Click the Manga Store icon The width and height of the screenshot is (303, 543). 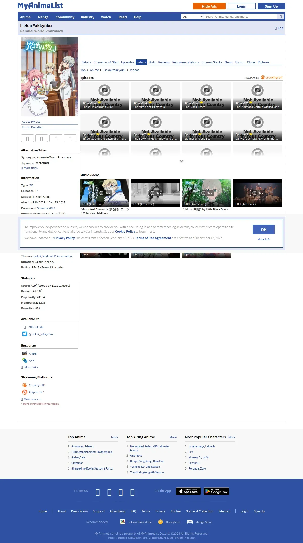[x=190, y=522]
